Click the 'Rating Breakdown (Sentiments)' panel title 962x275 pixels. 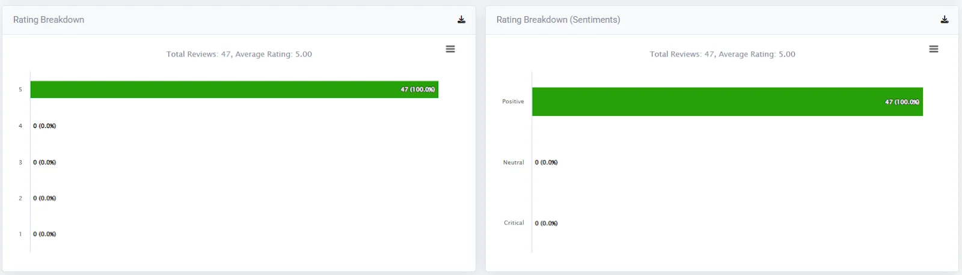click(558, 20)
